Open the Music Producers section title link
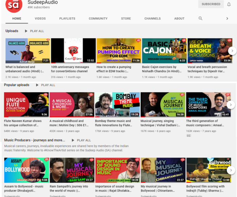 tap(34, 140)
